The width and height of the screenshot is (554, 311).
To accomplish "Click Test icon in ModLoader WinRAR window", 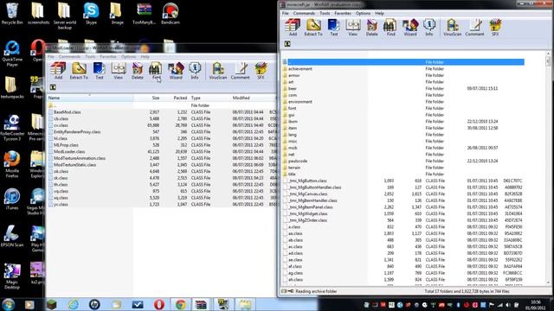I will 100,71.
